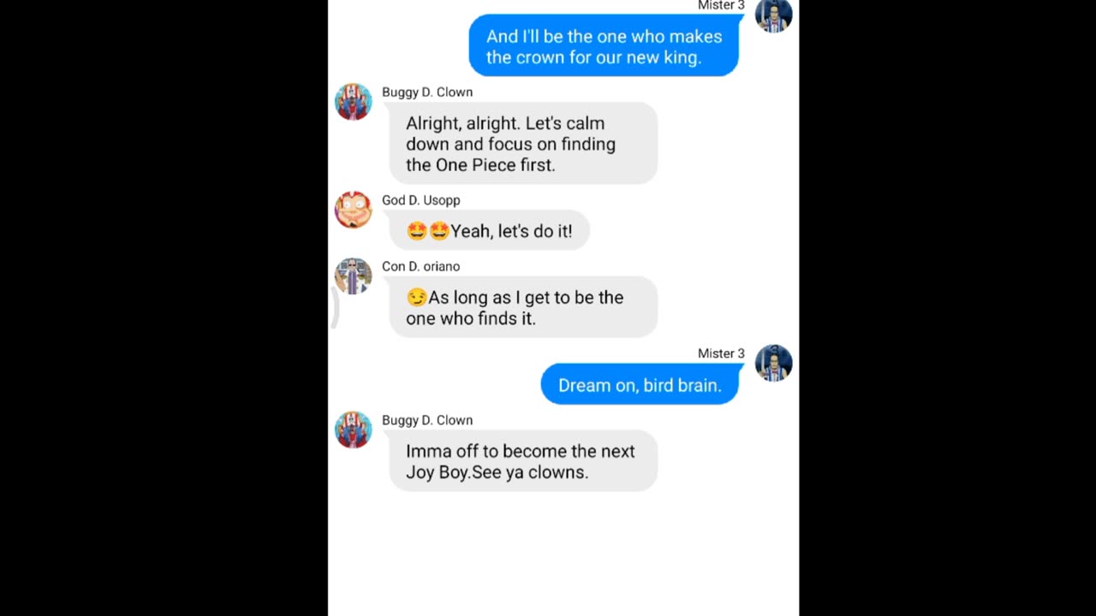
Task: Select the 'As long as I get to be' bubble
Action: point(523,307)
